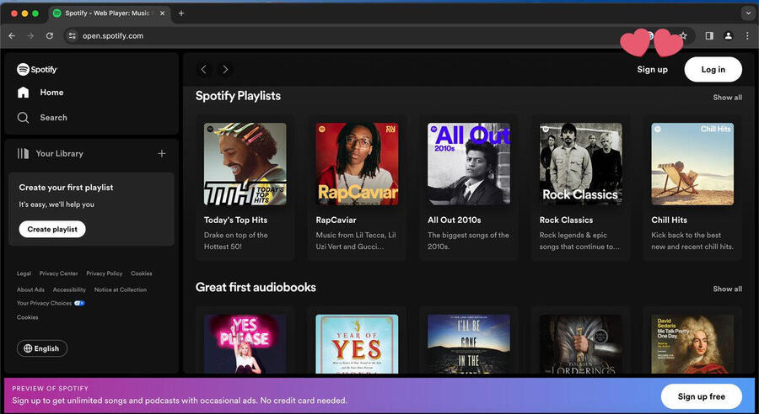
Task: Show all Spotify Playlists
Action: (x=727, y=98)
